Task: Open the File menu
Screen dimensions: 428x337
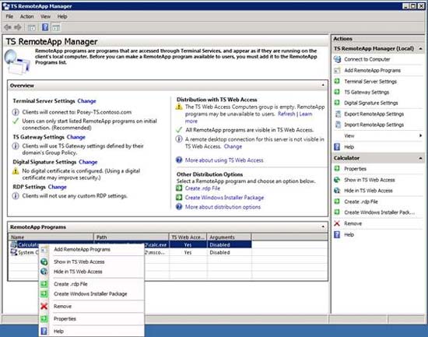Action: pos(9,16)
